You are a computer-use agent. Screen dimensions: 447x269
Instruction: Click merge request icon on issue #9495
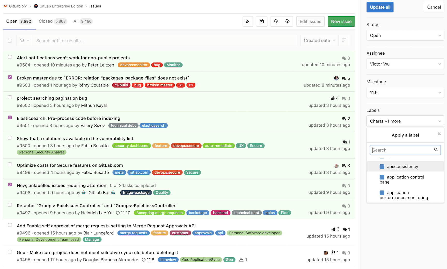tap(333, 253)
